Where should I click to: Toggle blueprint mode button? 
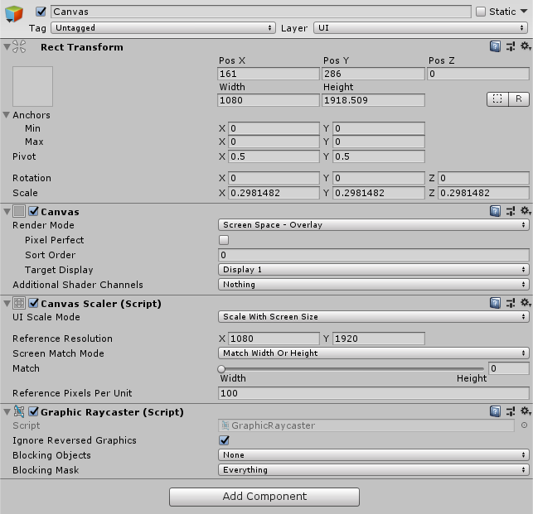[497, 99]
